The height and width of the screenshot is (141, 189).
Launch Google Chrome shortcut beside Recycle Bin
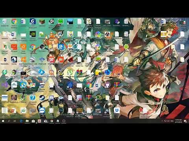[x=14, y=22]
